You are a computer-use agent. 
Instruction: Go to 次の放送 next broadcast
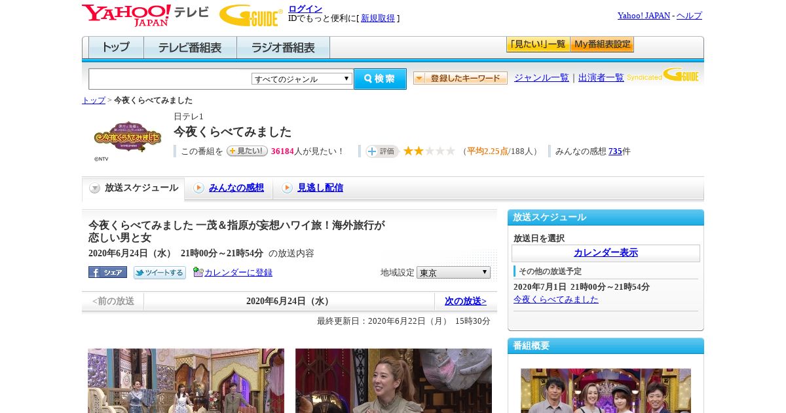click(x=465, y=301)
